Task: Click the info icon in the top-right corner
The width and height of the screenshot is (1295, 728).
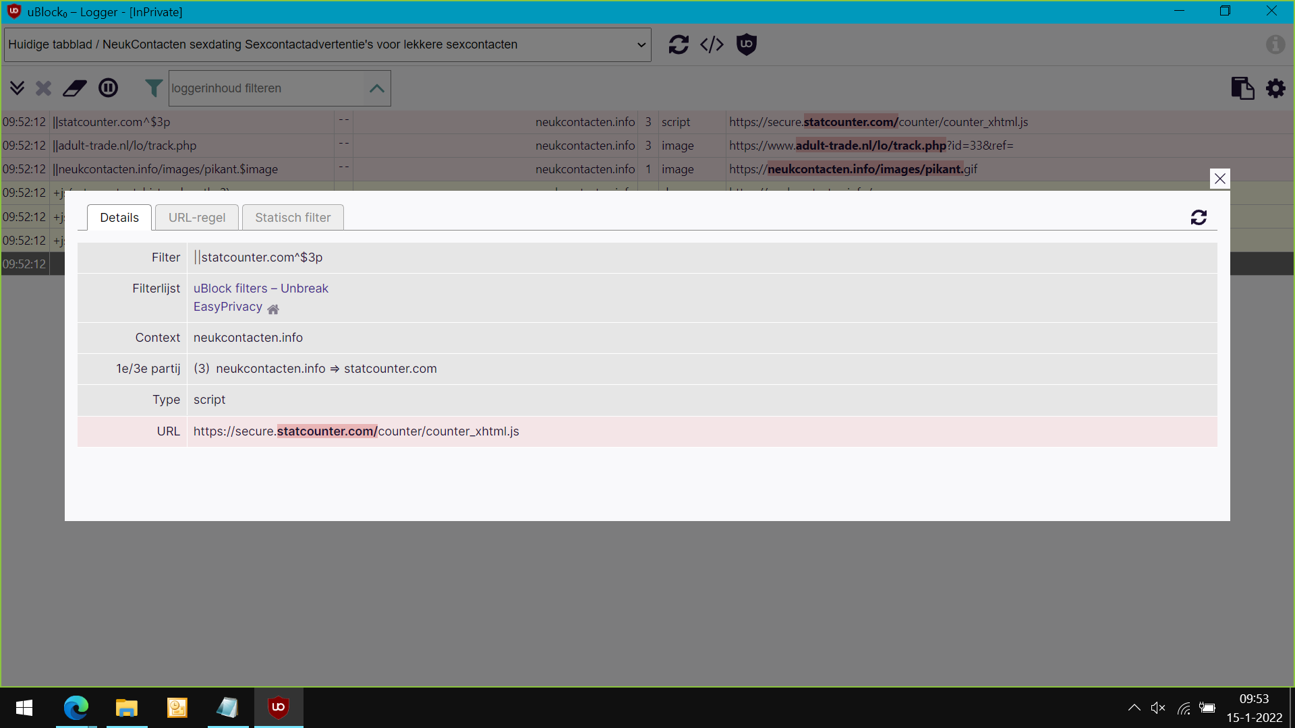Action: (x=1275, y=44)
